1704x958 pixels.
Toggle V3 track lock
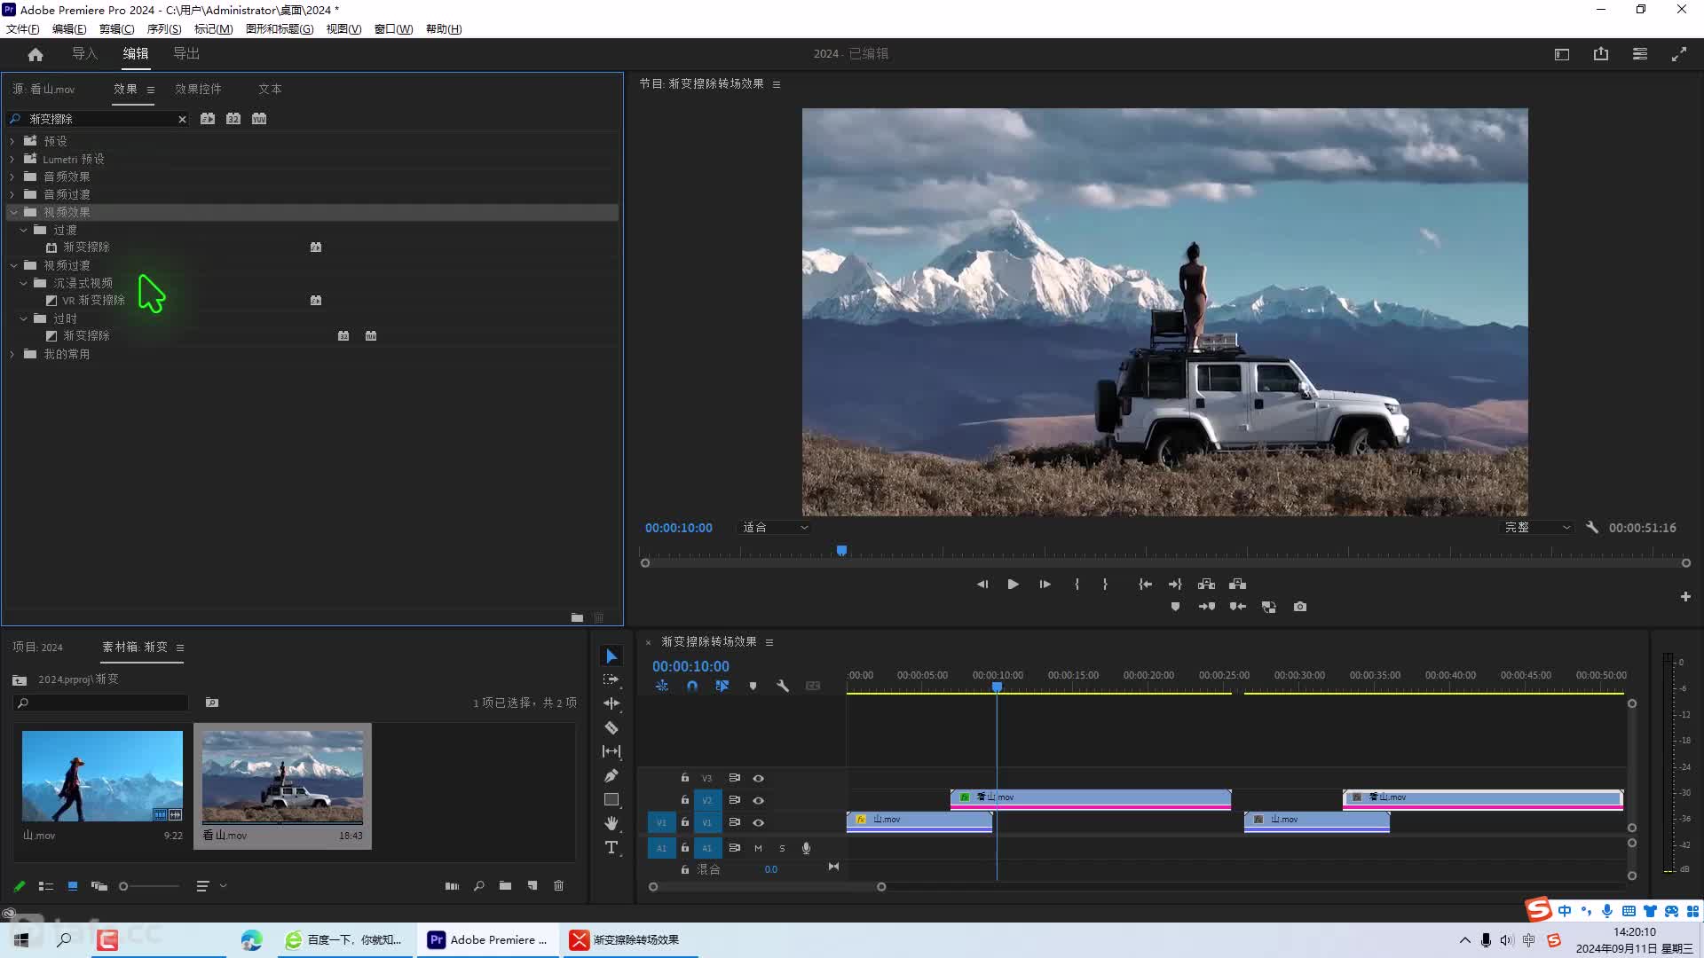pos(684,778)
